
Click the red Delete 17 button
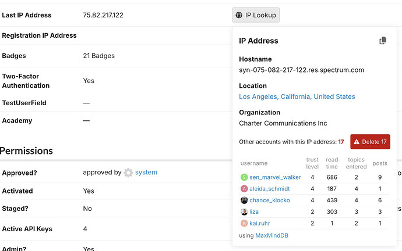pyautogui.click(x=370, y=142)
